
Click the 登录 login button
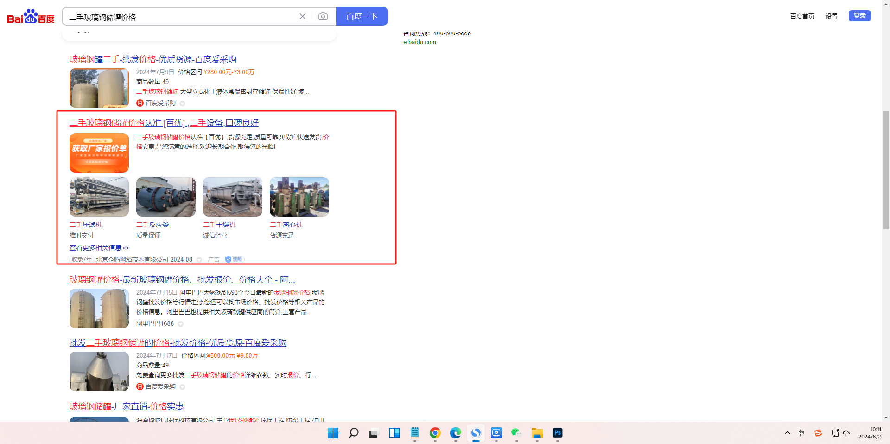[x=860, y=16]
